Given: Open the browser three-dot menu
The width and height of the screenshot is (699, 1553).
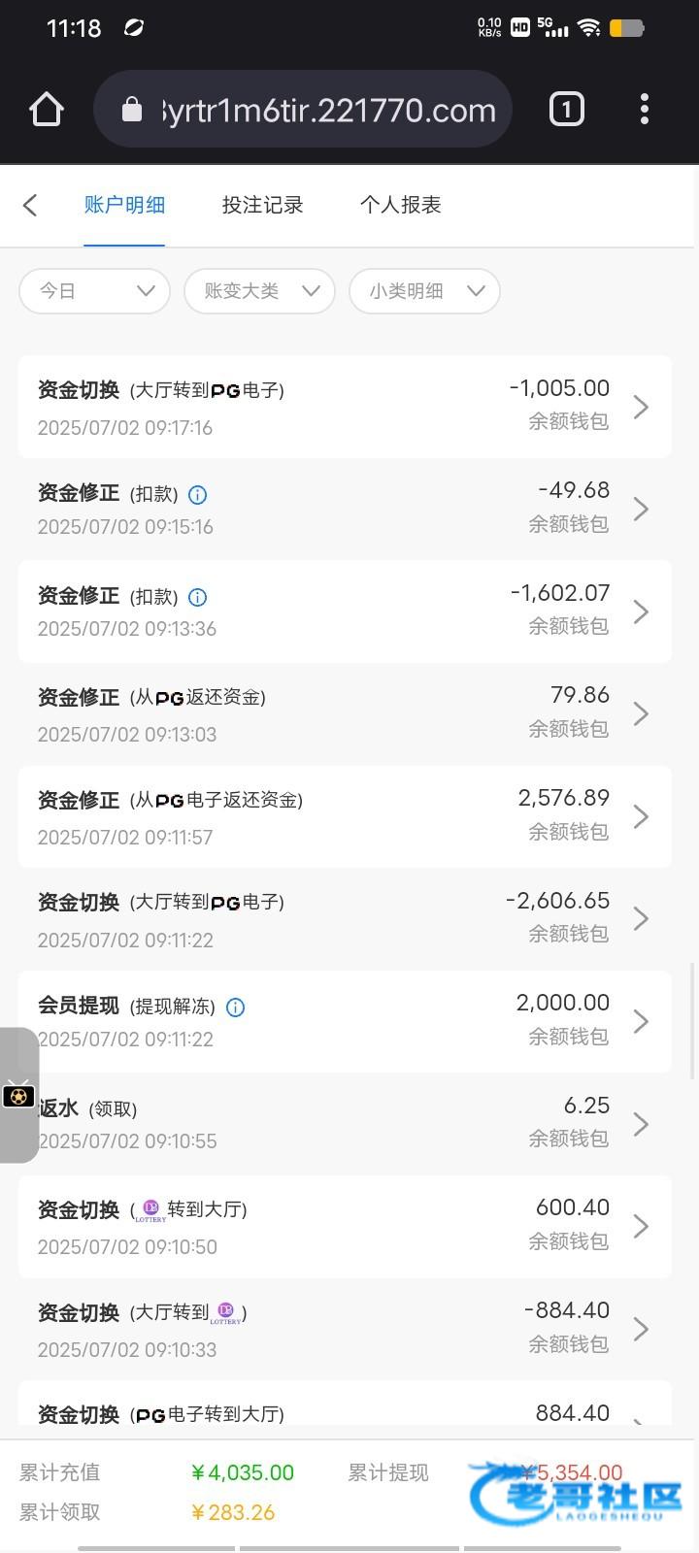Looking at the screenshot, I should point(645,110).
